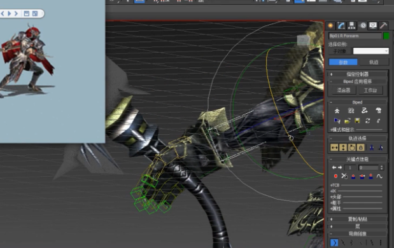This screenshot has width=394, height=248.
Task: Click the first save icon in the preview window
Action: click(27, 13)
